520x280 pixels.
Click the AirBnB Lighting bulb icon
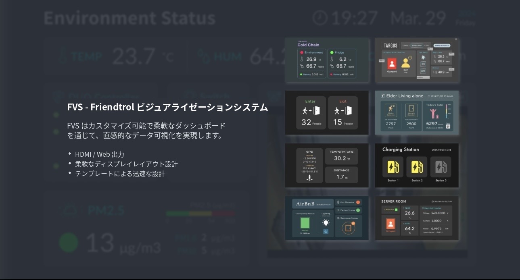tap(326, 223)
